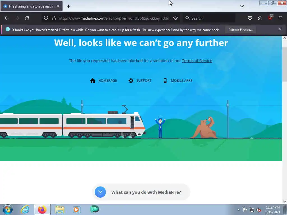Open the Extensions puzzle icon

(260, 18)
